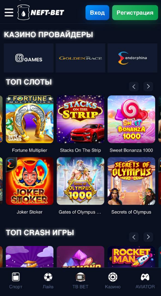The image size is (161, 296).
Task: Show next top slots with right arrow
Action: 148,86
